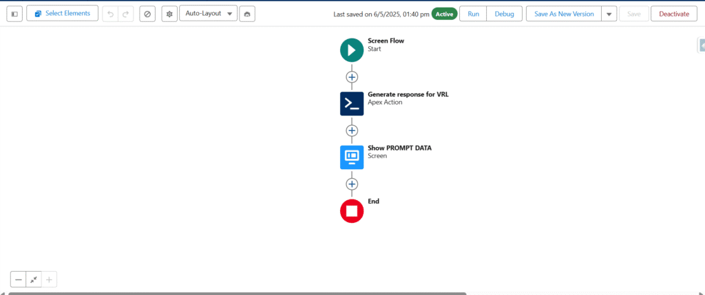Fit the flow to view
Image resolution: width=705 pixels, height=295 pixels.
click(34, 280)
